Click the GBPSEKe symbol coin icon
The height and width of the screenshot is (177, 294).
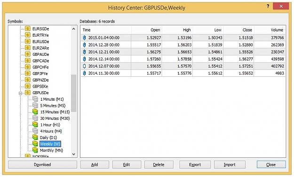(x=28, y=86)
